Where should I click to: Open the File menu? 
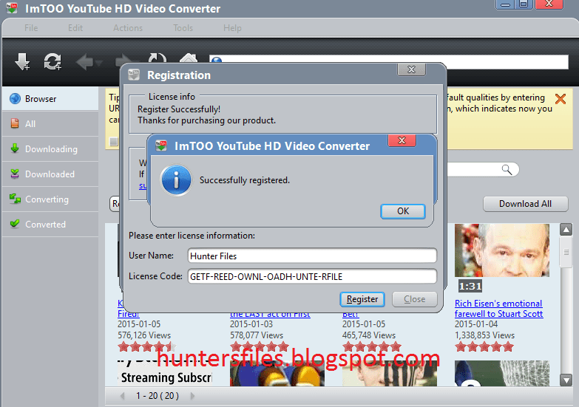(x=31, y=28)
